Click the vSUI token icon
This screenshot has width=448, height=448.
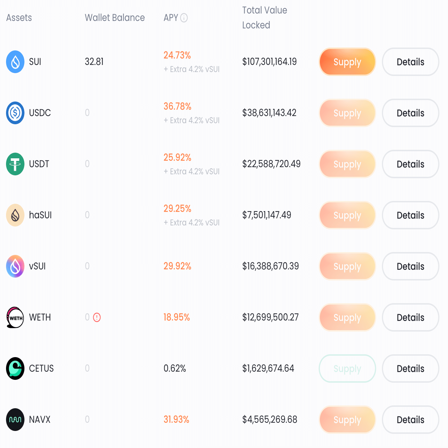[15, 266]
